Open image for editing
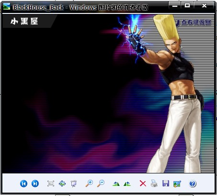This screenshot has height=196, width=217. 177,184
